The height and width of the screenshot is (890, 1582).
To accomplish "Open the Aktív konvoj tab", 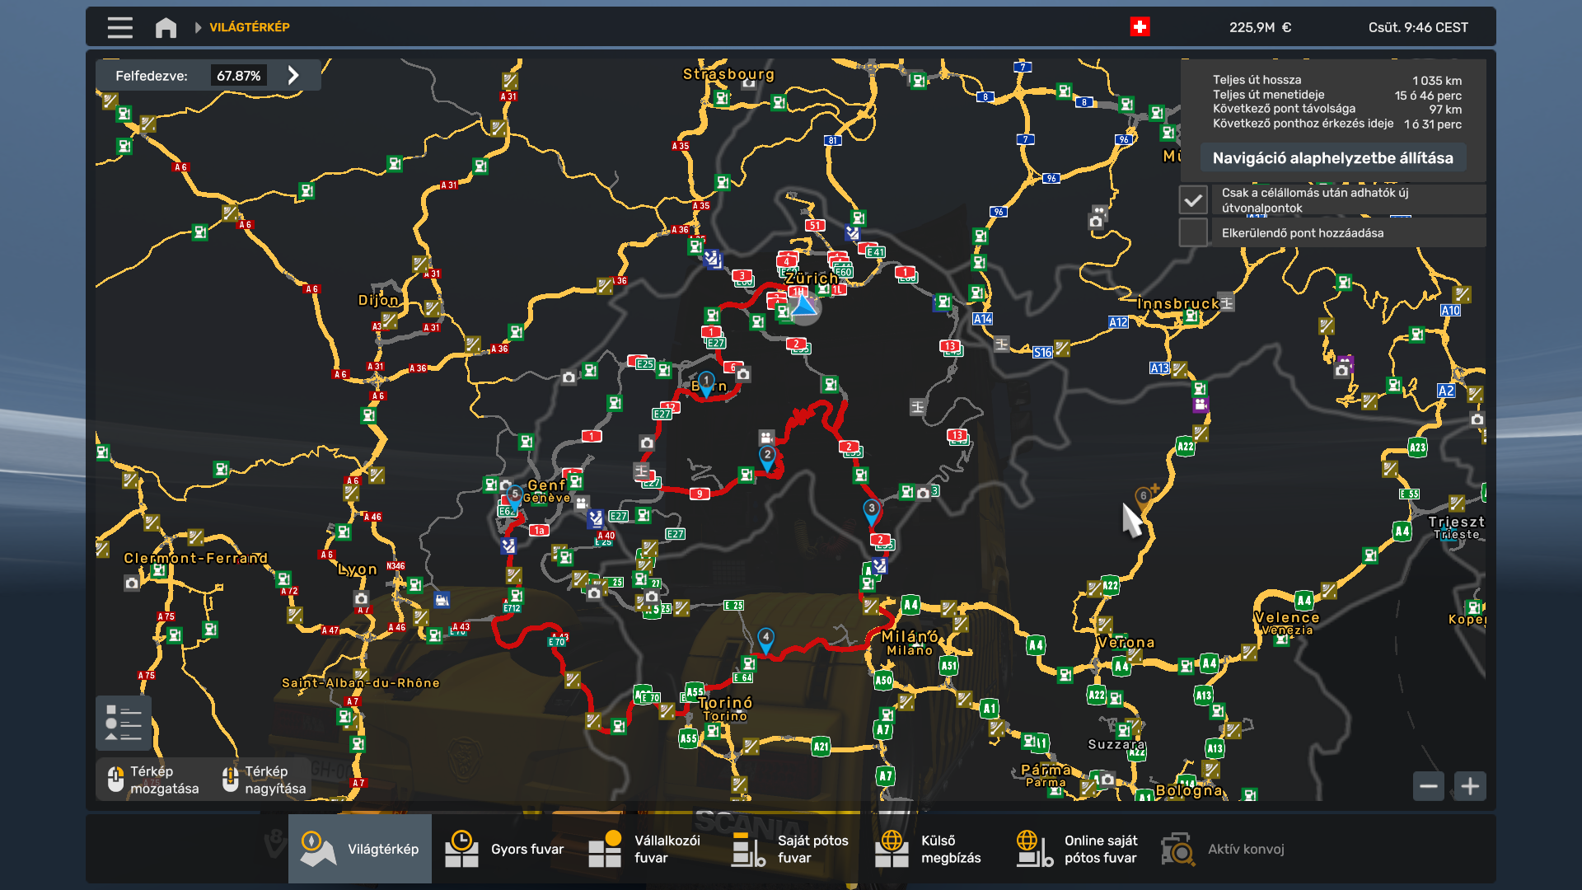I will [1222, 849].
